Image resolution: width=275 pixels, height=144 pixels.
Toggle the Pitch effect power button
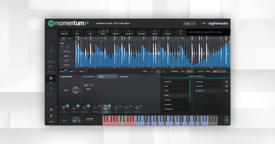78,106
